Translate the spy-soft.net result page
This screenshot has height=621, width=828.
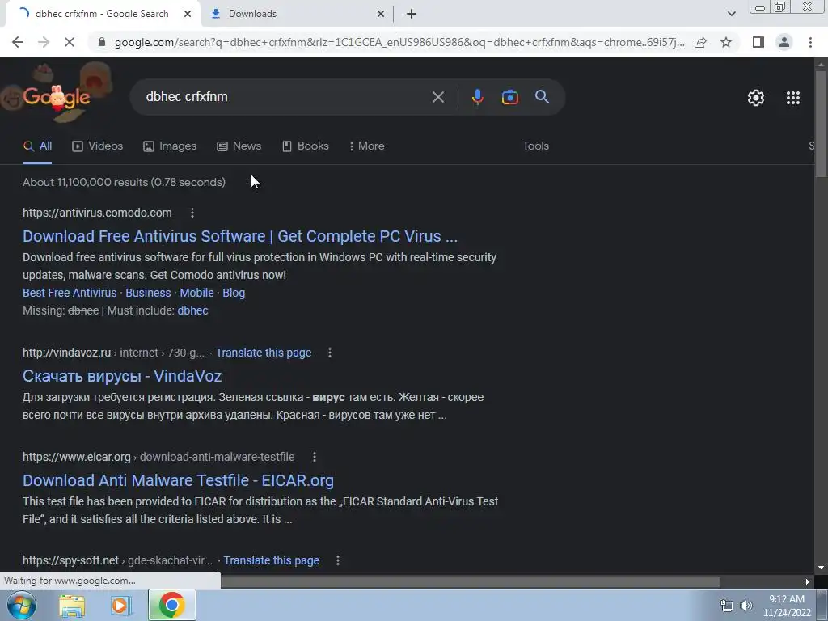(272, 560)
